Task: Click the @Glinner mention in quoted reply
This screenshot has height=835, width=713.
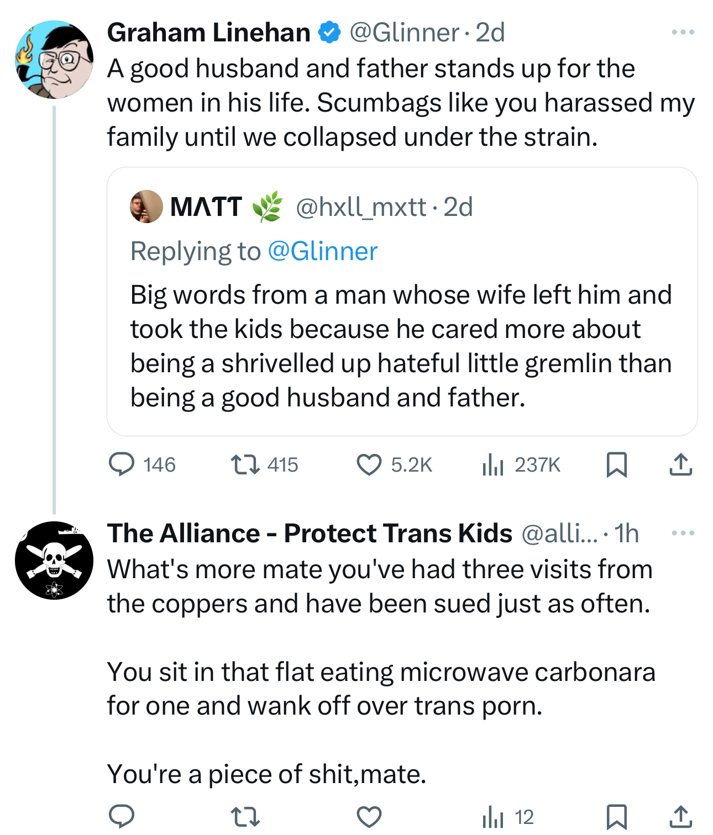Action: [322, 251]
